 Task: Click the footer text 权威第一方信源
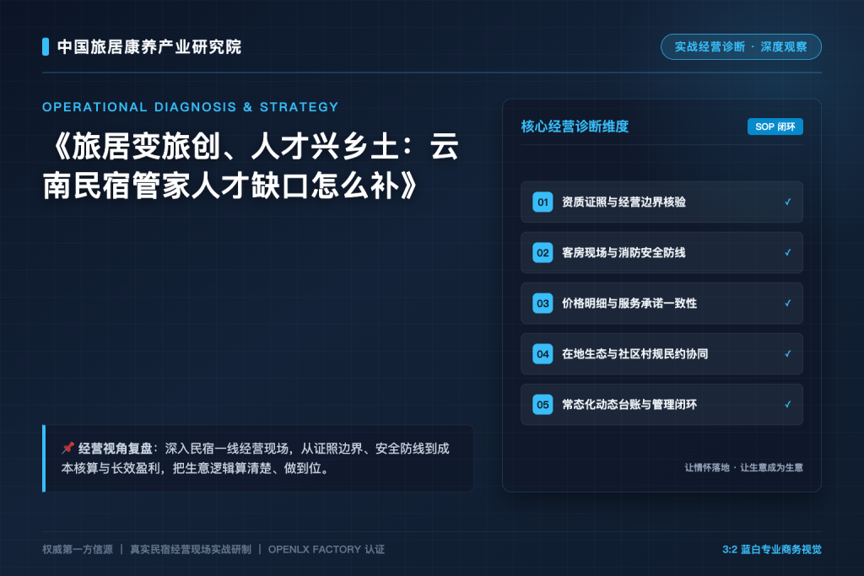click(78, 550)
